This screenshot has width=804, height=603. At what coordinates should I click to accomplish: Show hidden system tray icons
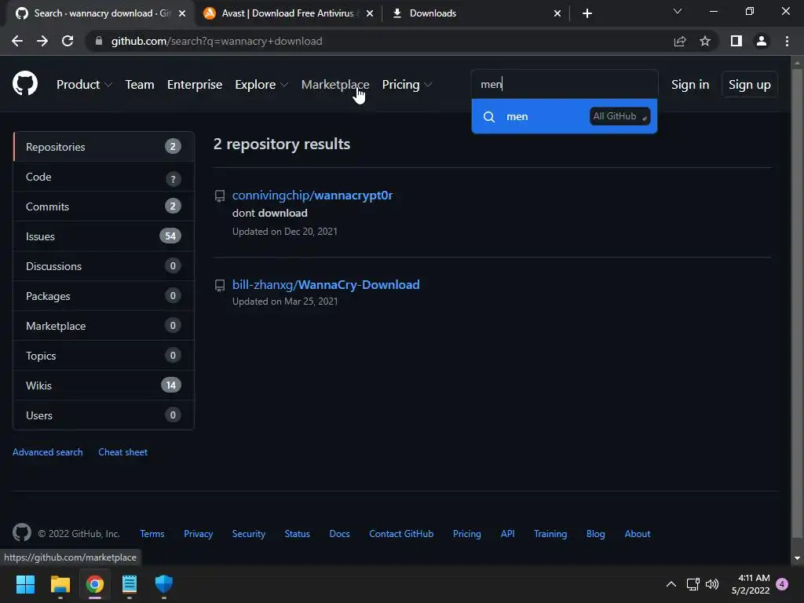click(671, 584)
